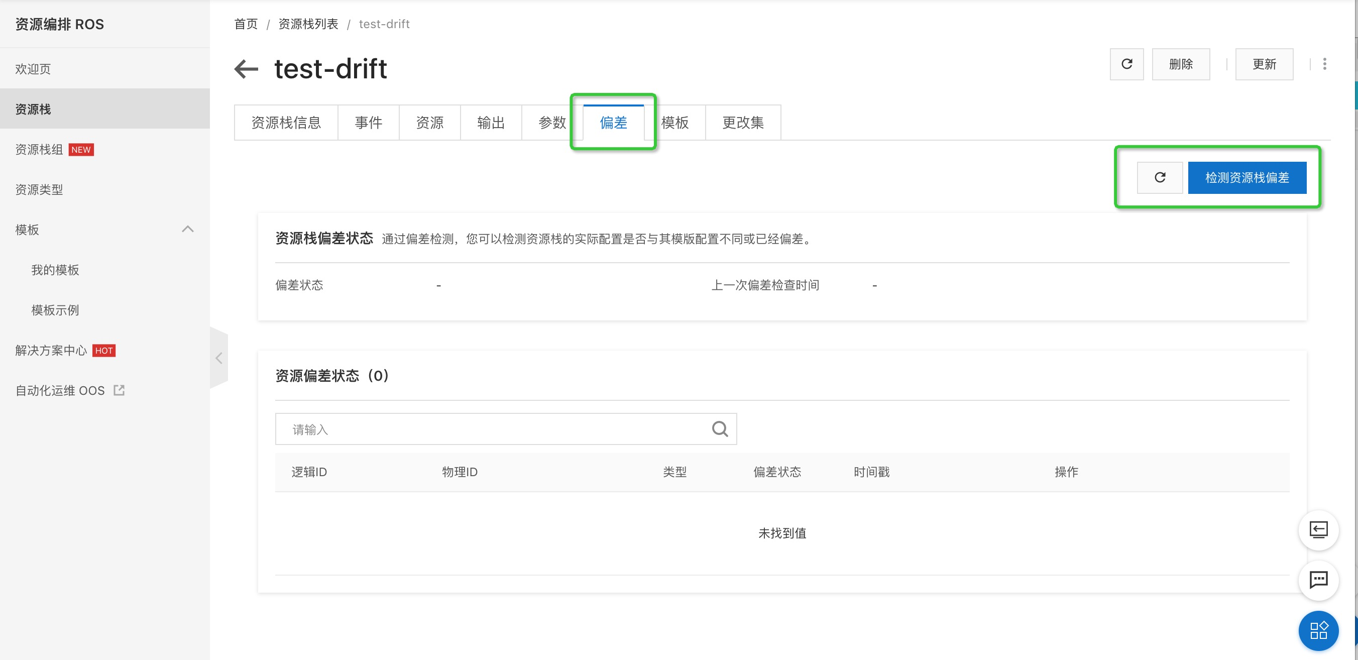The height and width of the screenshot is (660, 1358).
Task: Focus the 请输入 search input field
Action: [506, 429]
